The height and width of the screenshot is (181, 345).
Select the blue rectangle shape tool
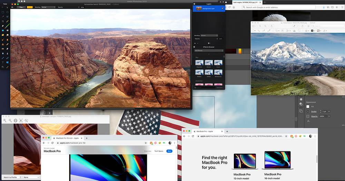coord(3,30)
